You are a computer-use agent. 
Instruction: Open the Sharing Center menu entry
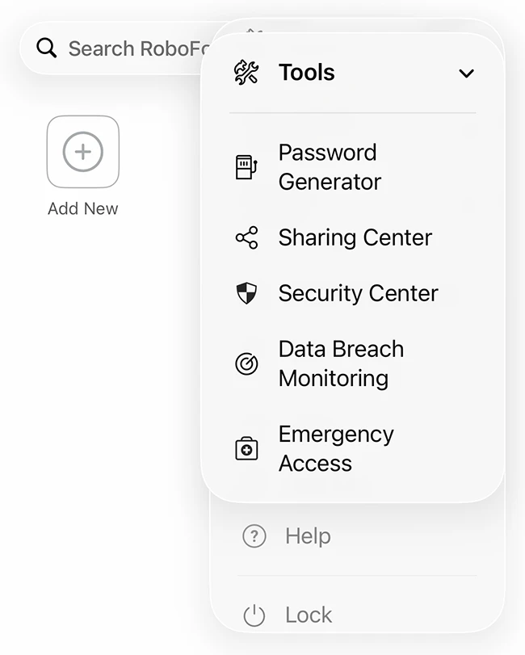coord(355,237)
